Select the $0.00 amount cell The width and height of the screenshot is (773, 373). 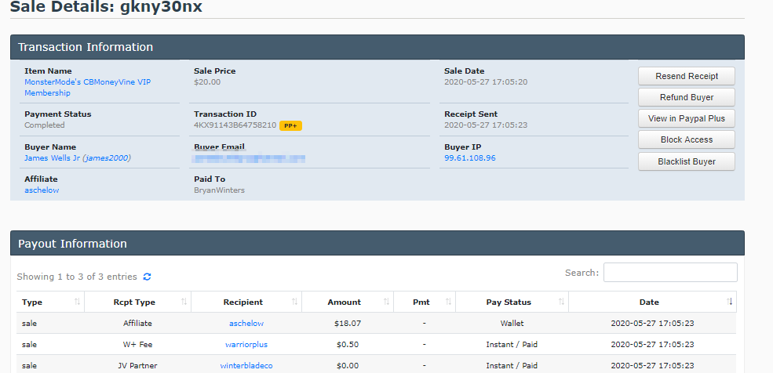(x=348, y=366)
